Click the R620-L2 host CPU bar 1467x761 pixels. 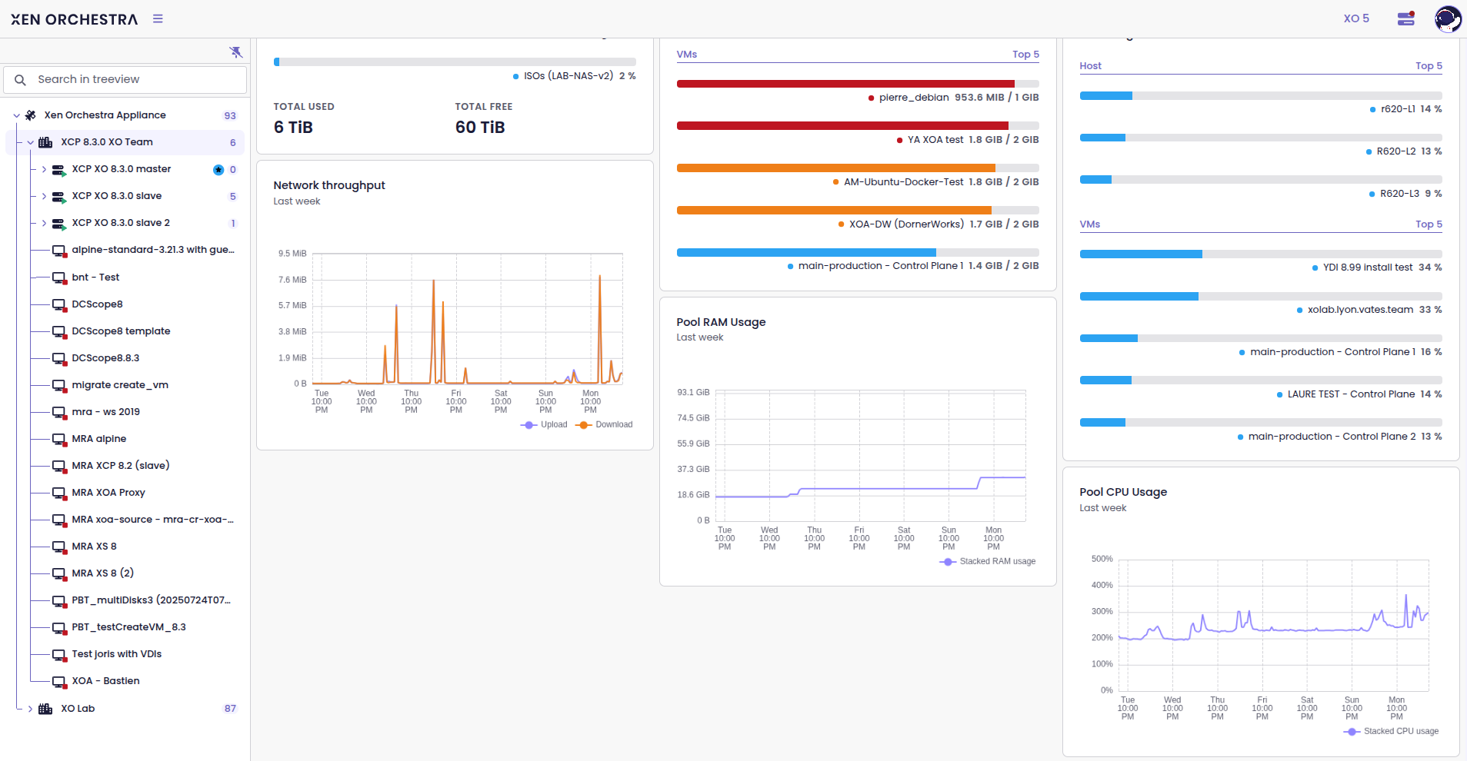[1261, 138]
